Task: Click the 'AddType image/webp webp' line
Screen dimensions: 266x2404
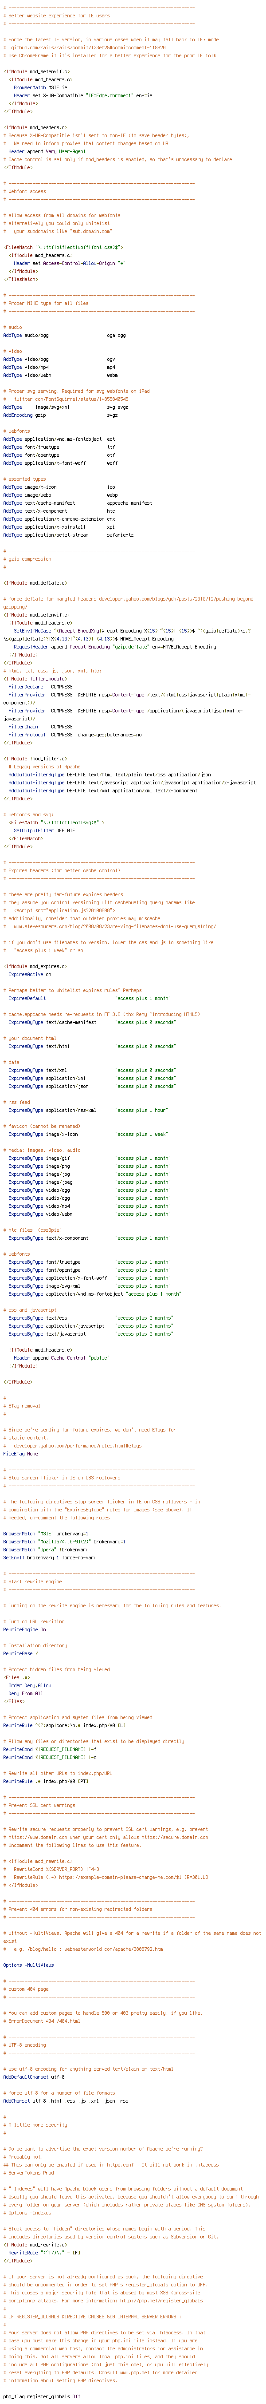Action: coord(61,495)
